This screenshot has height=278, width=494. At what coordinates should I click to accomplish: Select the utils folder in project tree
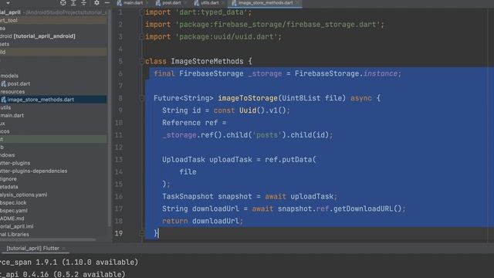(x=5, y=107)
